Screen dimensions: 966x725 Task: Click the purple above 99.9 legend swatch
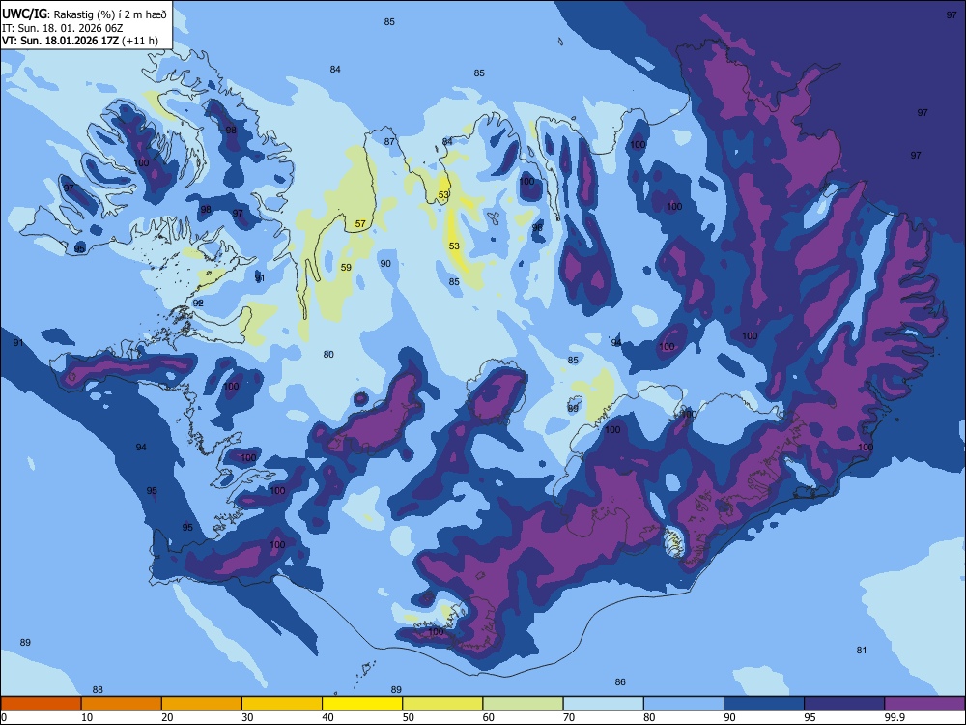924,704
